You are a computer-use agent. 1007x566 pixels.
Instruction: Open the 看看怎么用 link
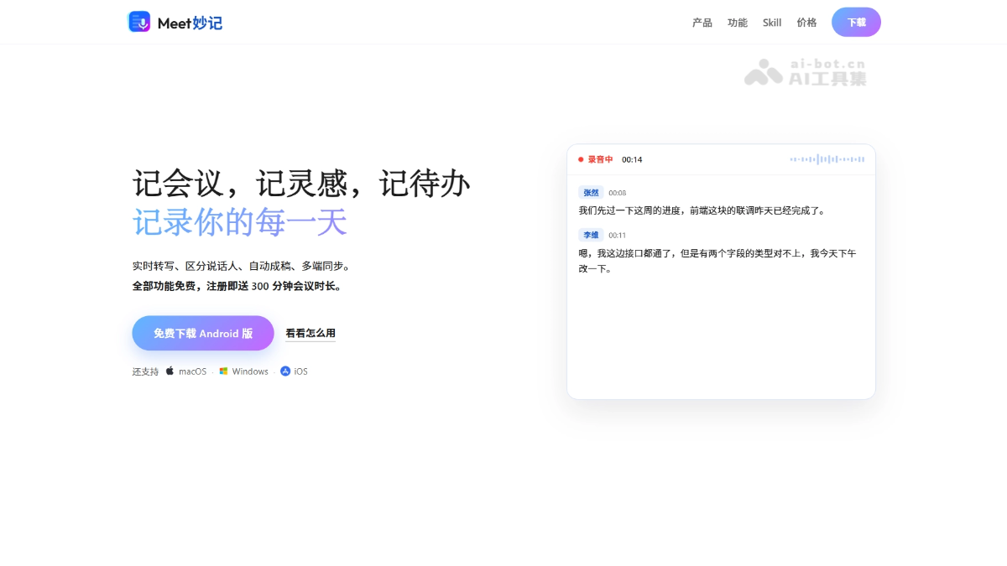(x=310, y=333)
